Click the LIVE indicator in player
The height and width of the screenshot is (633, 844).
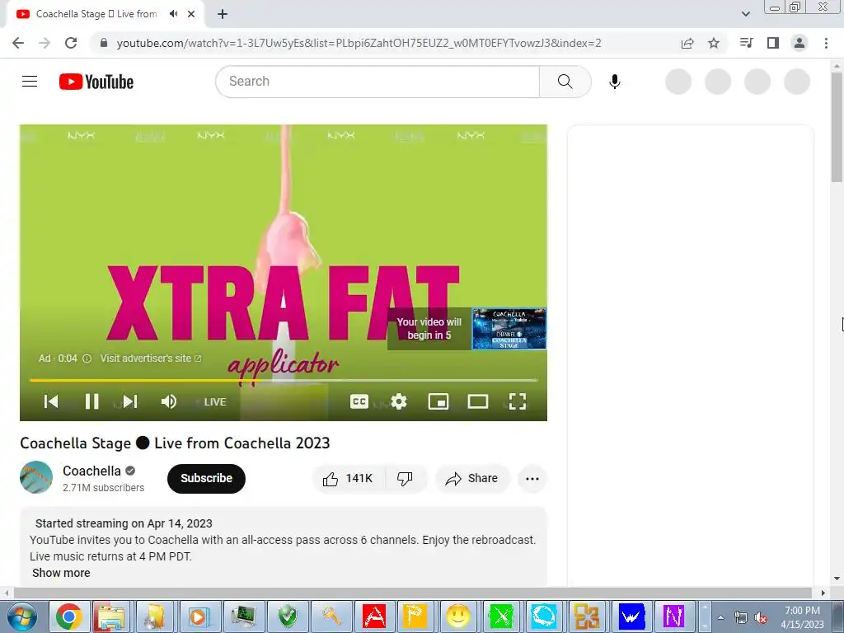tap(215, 402)
